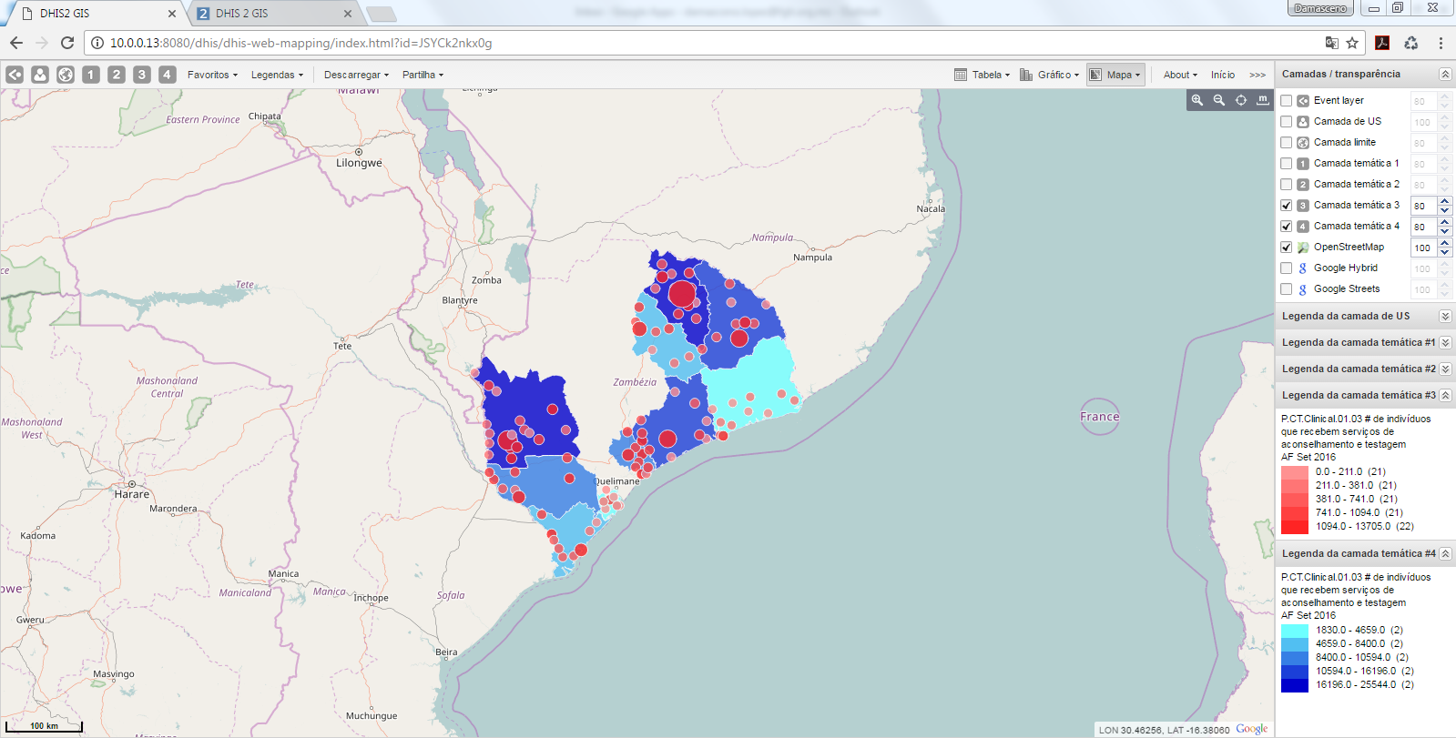Viewport: 1456px width, 738px height.
Task: Open thematic layer 4 toolbar button
Action: click(168, 75)
